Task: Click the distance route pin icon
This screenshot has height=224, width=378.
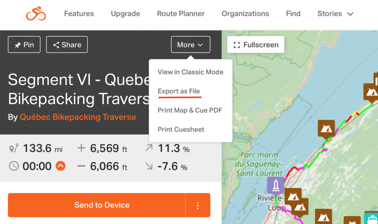Action: coord(14,148)
